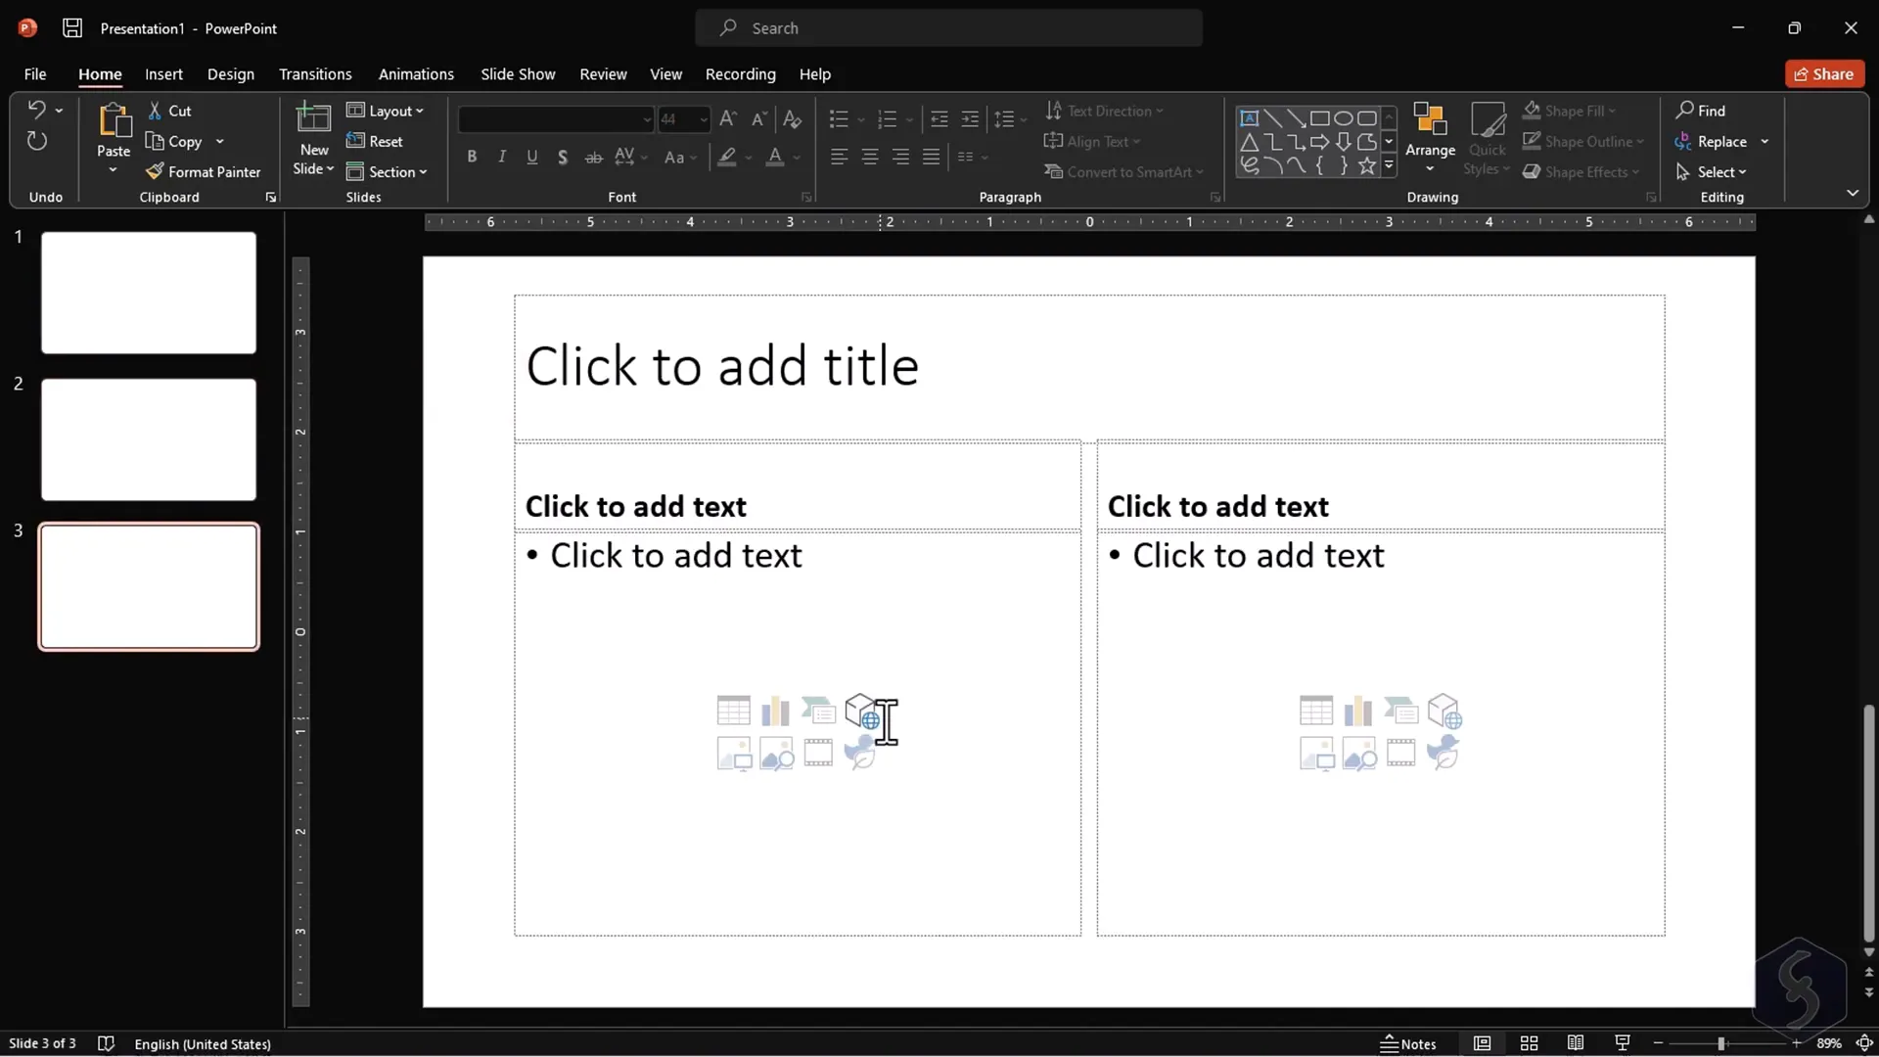The height and width of the screenshot is (1057, 1879).
Task: Click Insert SmartArt icon in left placeholder
Action: point(818,711)
